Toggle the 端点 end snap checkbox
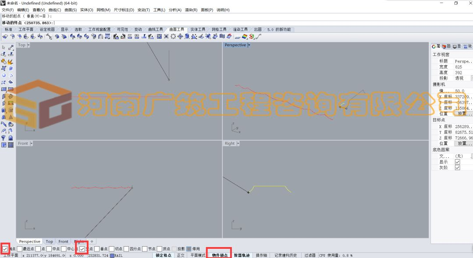The height and width of the screenshot is (258, 473). pyautogui.click(x=5, y=249)
